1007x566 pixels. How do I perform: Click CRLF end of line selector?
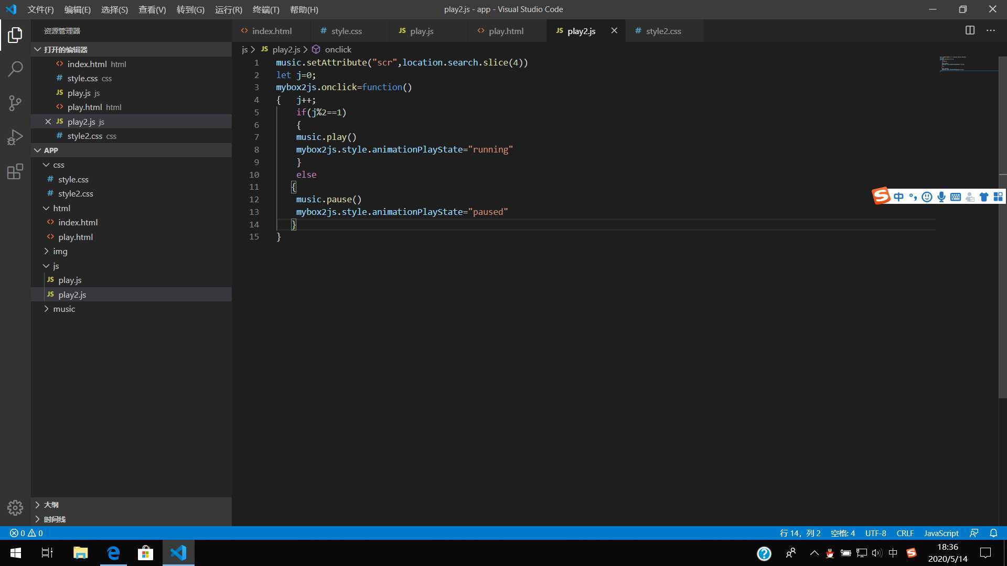905,533
